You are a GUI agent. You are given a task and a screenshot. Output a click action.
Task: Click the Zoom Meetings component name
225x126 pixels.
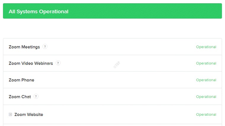pyautogui.click(x=24, y=47)
